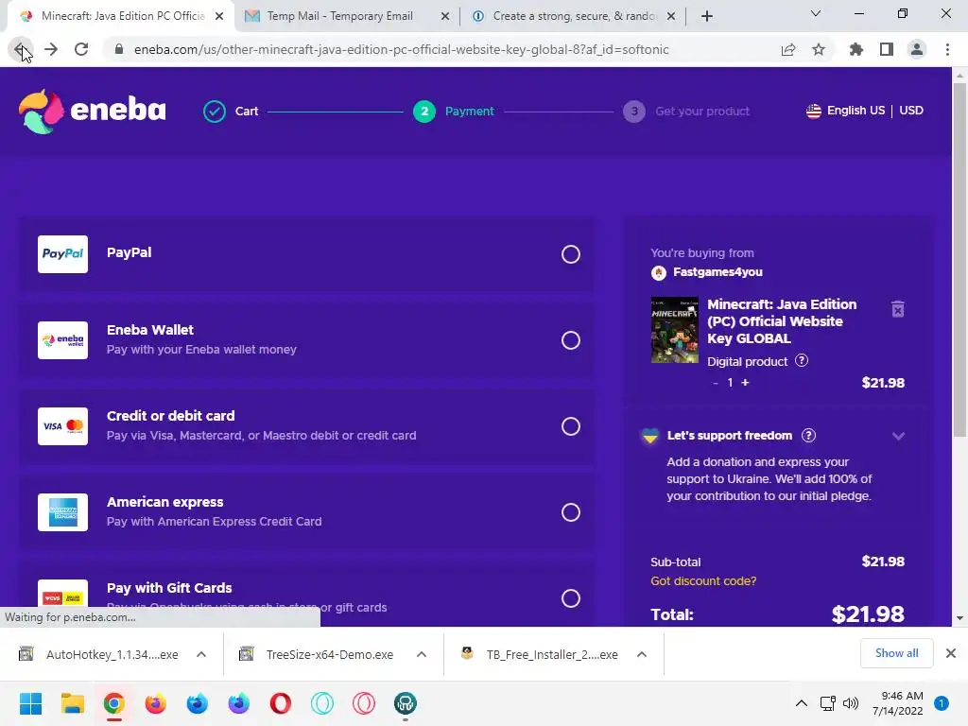
Task: Open the network tray icon
Action: [x=827, y=703]
